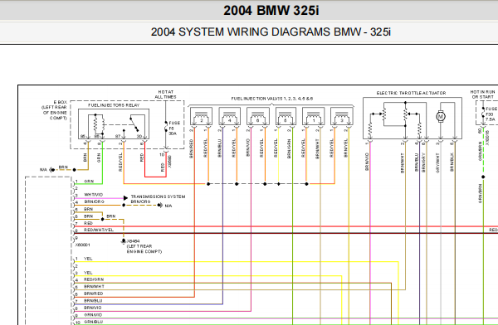Click the relay coil symbol in Fuel Injectors Relay
Screen dimensions: 498x325
(x=99, y=124)
